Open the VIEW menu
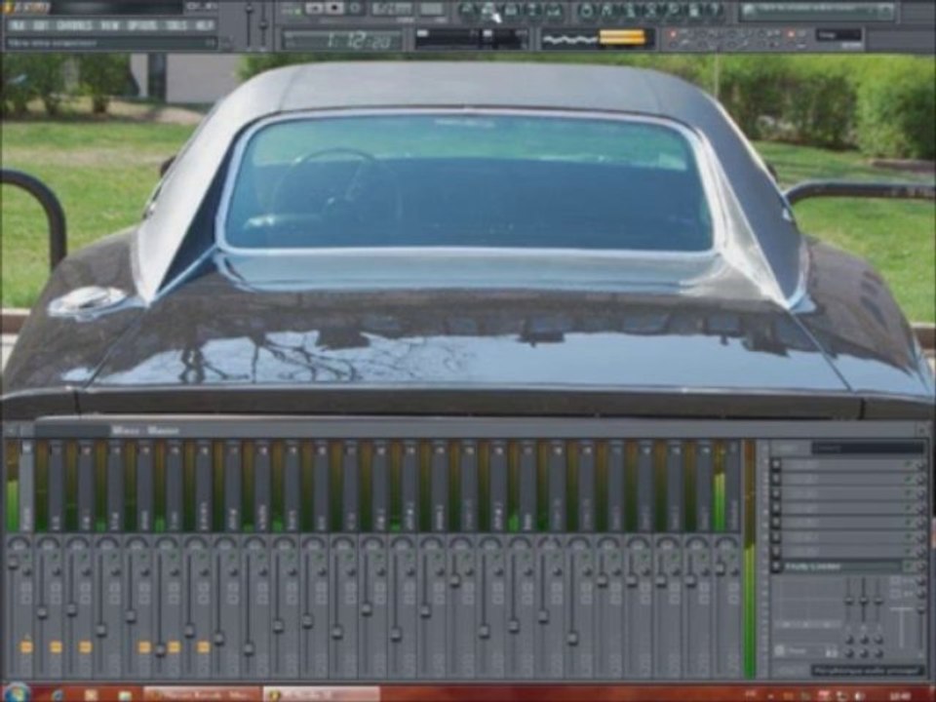Screen dimensions: 936x702 (x=109, y=25)
